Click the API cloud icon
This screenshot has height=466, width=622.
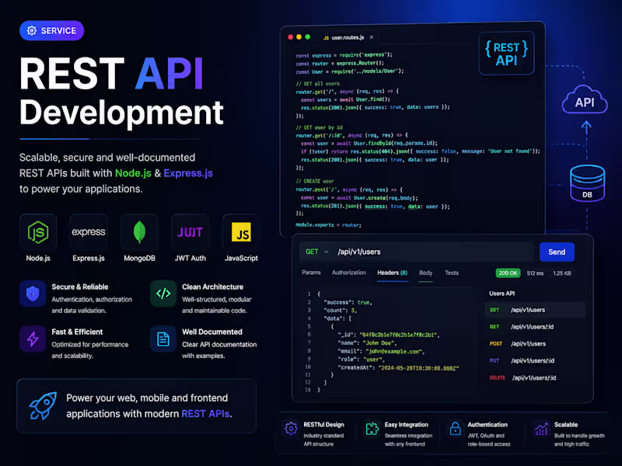point(585,100)
